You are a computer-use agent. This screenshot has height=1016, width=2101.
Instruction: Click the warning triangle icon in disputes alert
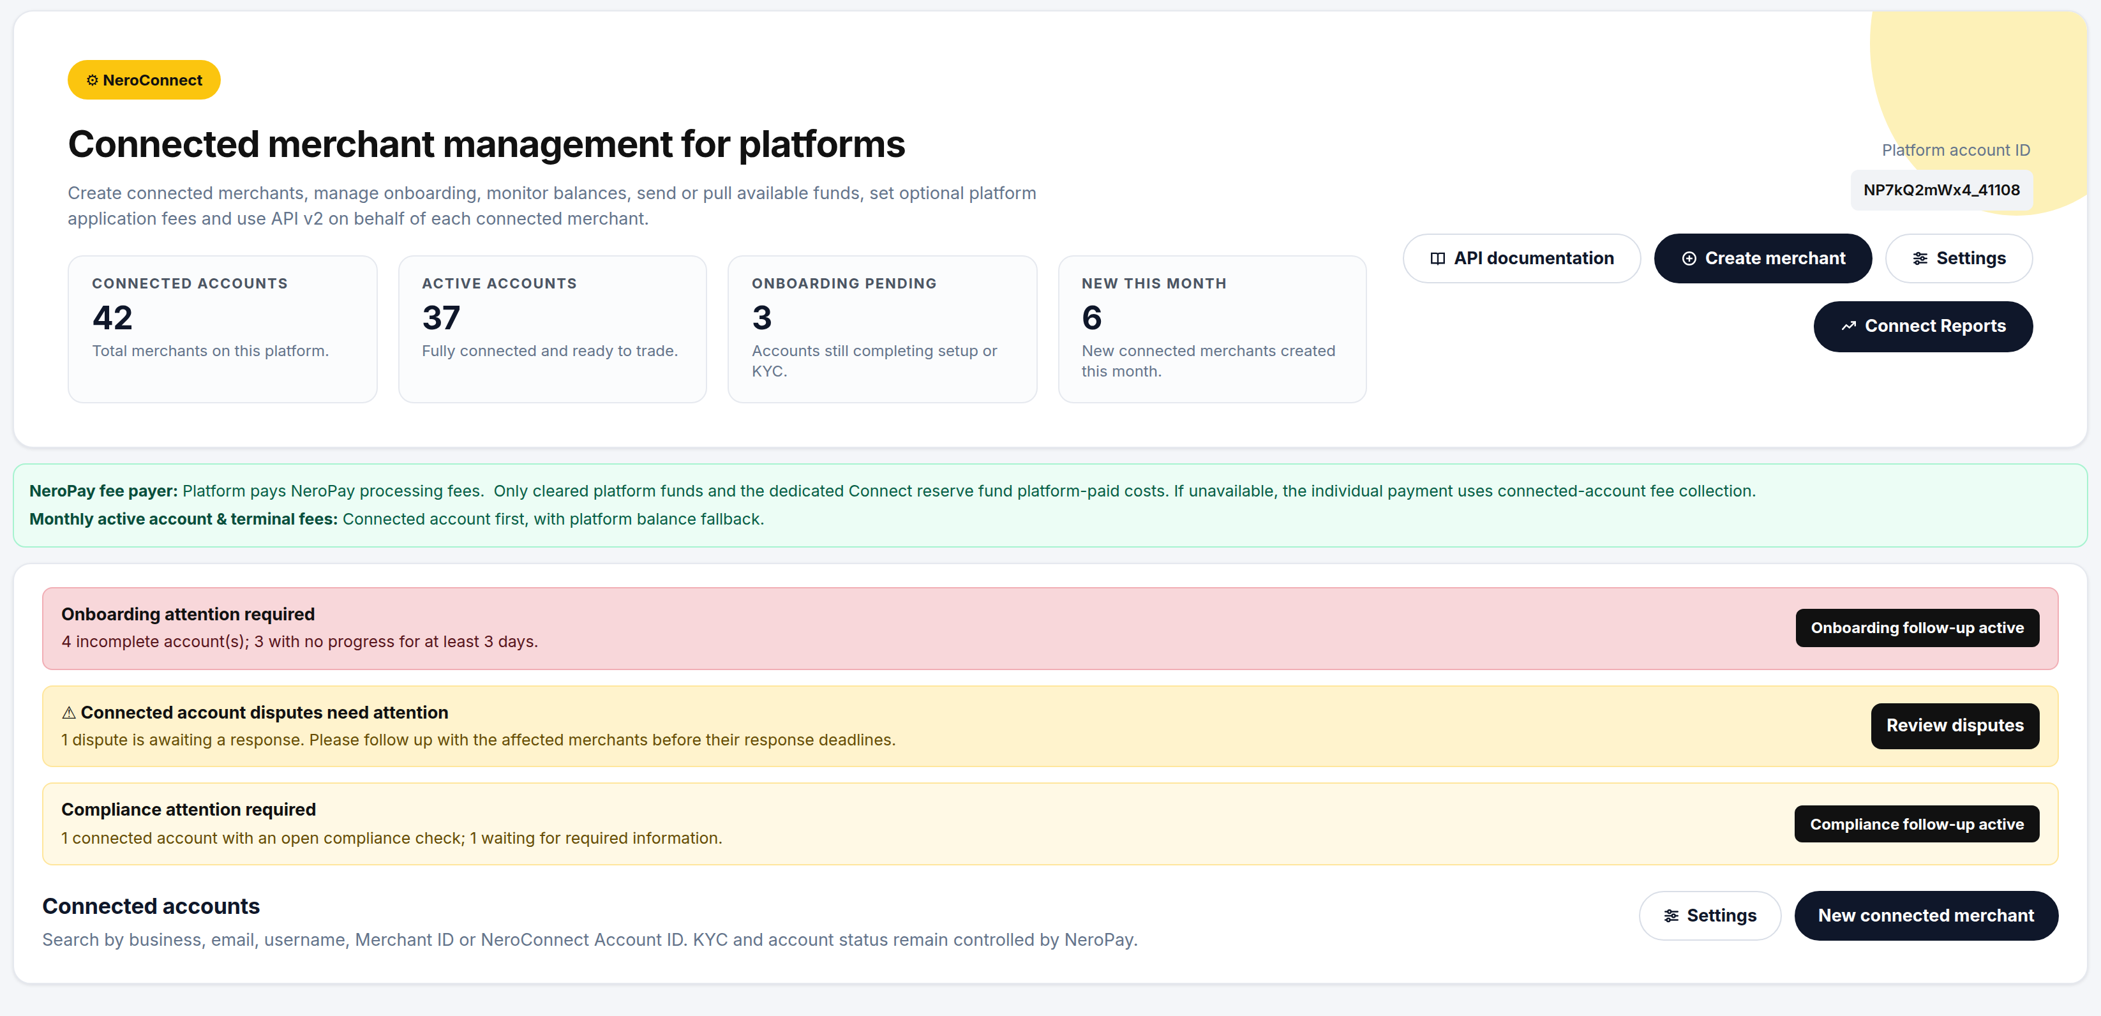(70, 713)
